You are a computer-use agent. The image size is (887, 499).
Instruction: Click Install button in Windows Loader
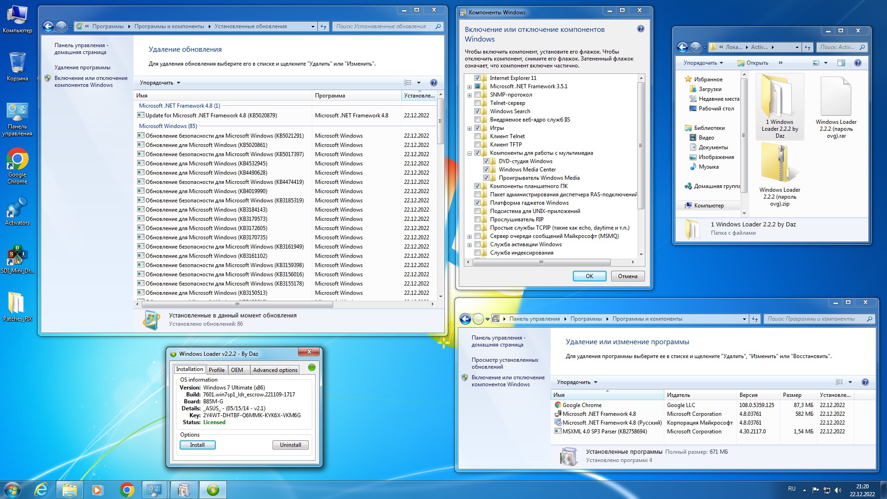point(197,445)
